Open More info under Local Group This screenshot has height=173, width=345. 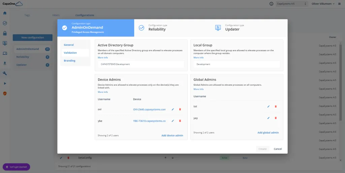click(x=198, y=58)
